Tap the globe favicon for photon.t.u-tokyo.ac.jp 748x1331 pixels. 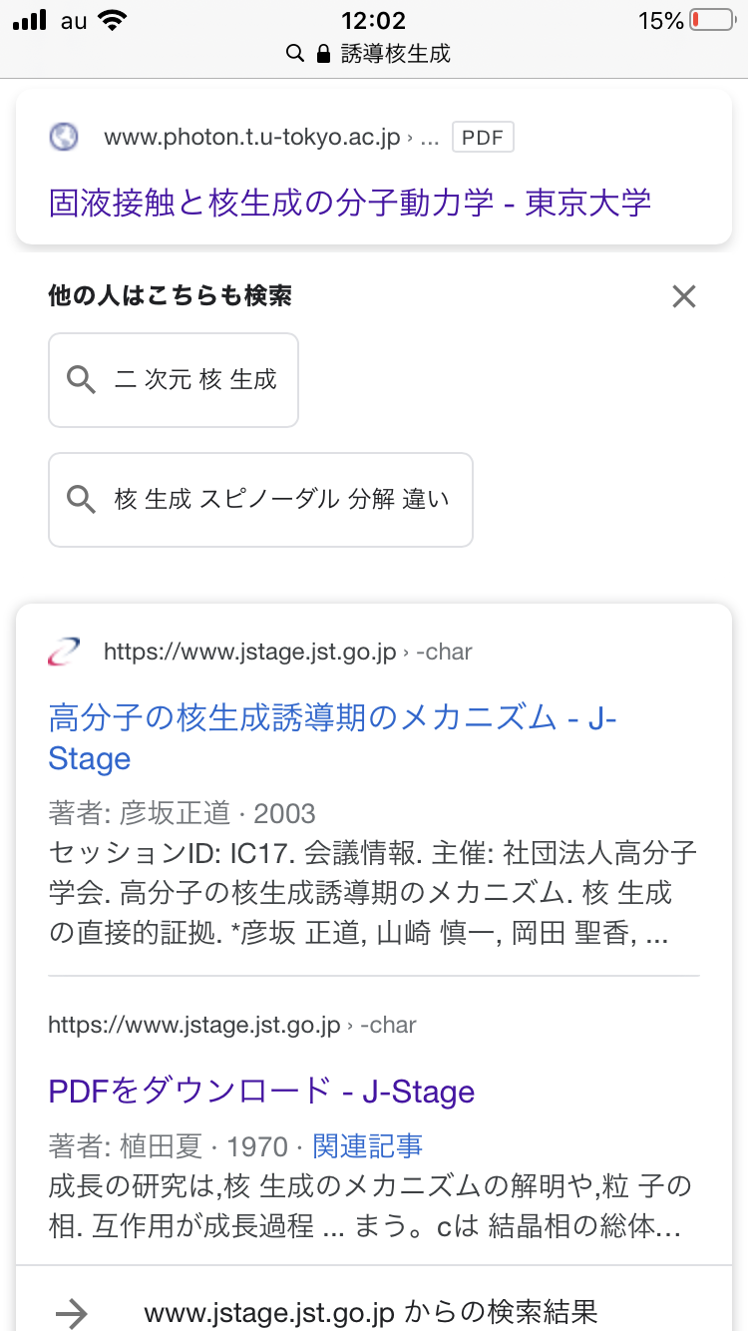[64, 137]
